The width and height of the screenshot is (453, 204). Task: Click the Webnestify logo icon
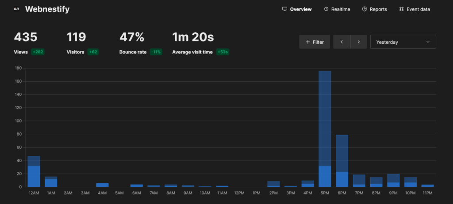coord(17,9)
